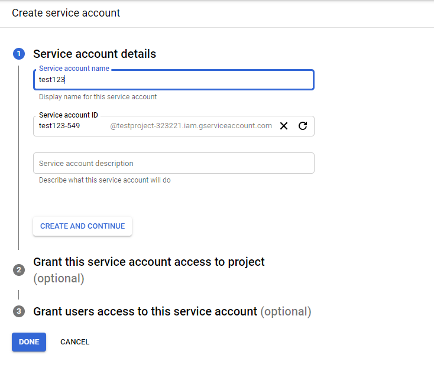Screen dimensions: 434x371
Task: Click the step 3 number circle
Action: tap(18, 311)
